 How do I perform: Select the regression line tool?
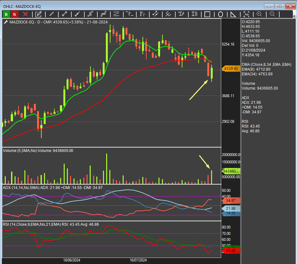coord(155,14)
